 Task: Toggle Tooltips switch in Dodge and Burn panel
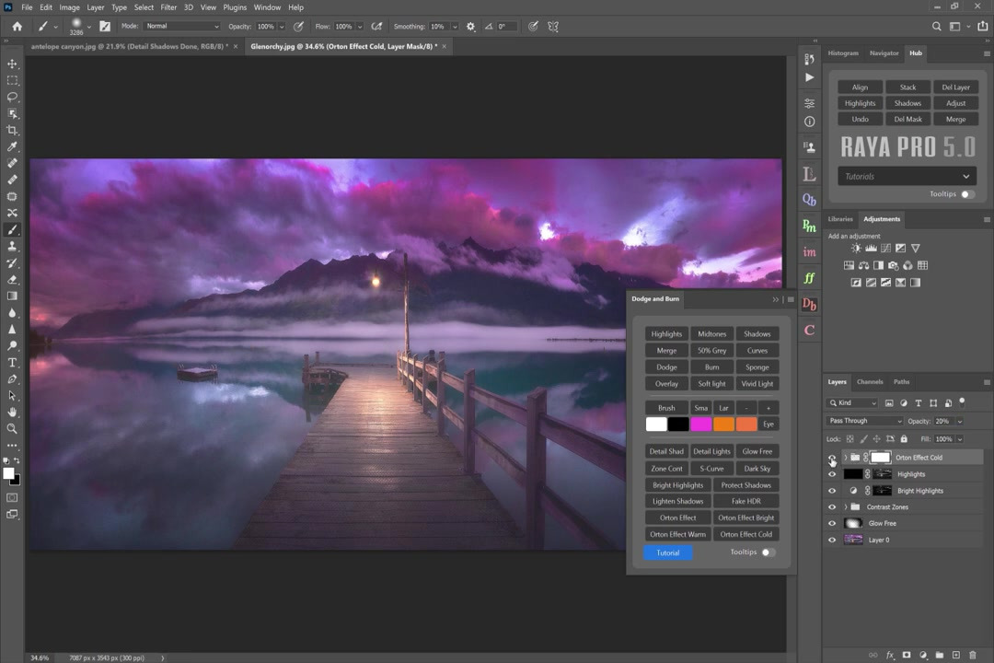click(768, 552)
